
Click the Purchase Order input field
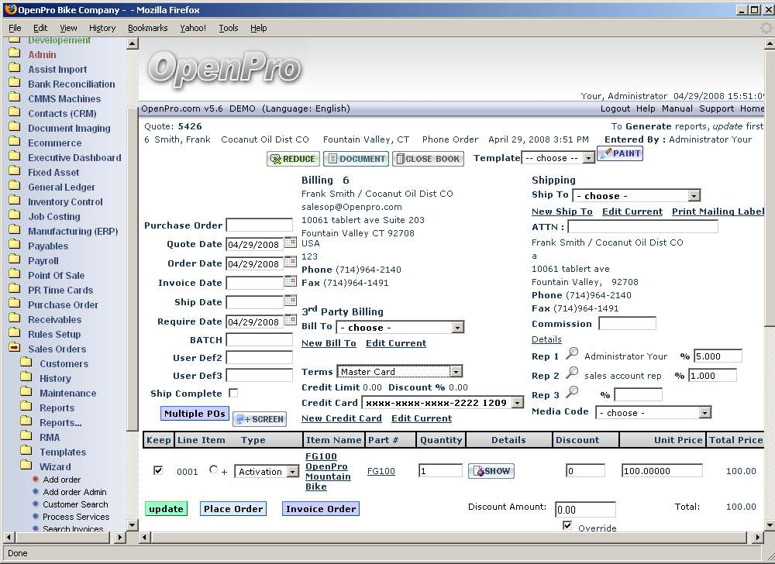click(259, 225)
